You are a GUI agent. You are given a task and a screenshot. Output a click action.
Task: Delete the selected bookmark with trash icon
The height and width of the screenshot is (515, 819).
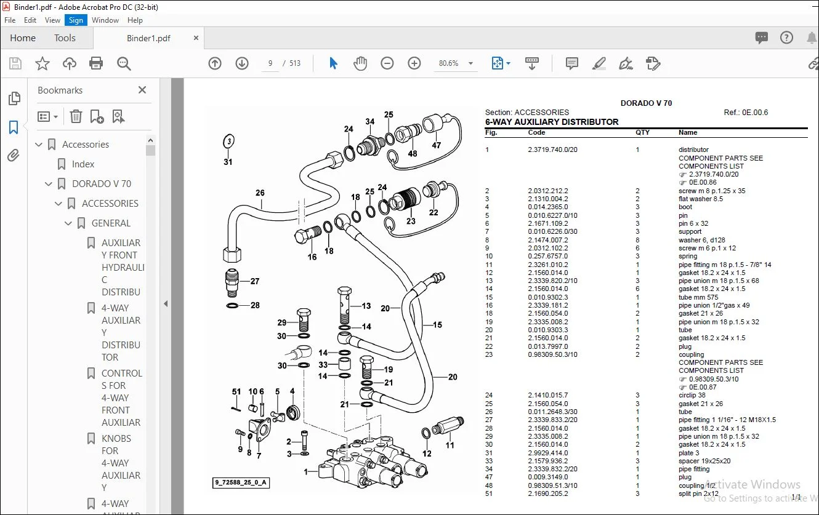[76, 116]
